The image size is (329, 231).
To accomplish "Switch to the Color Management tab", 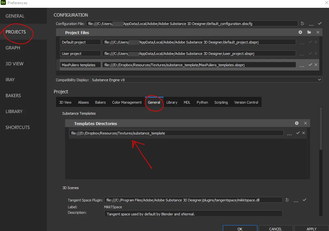I will point(127,102).
